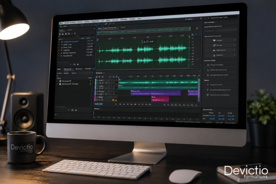Click the first play triangle in the transport bar
This screenshot has width=276, height=184.
pyautogui.click(x=124, y=104)
